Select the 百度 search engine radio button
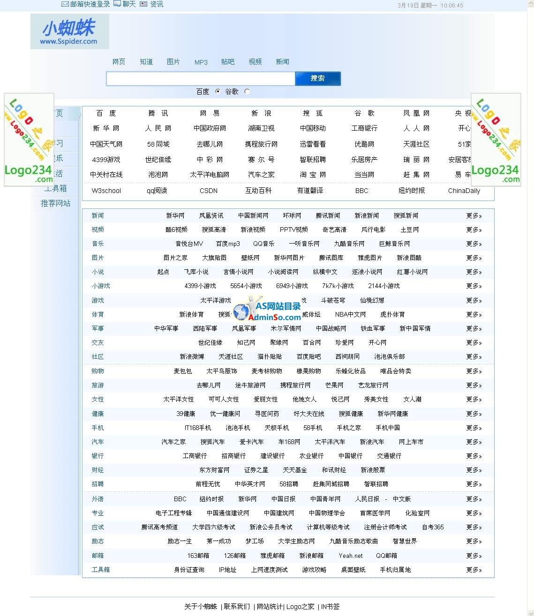Image resolution: width=534 pixels, height=616 pixels. [218, 91]
